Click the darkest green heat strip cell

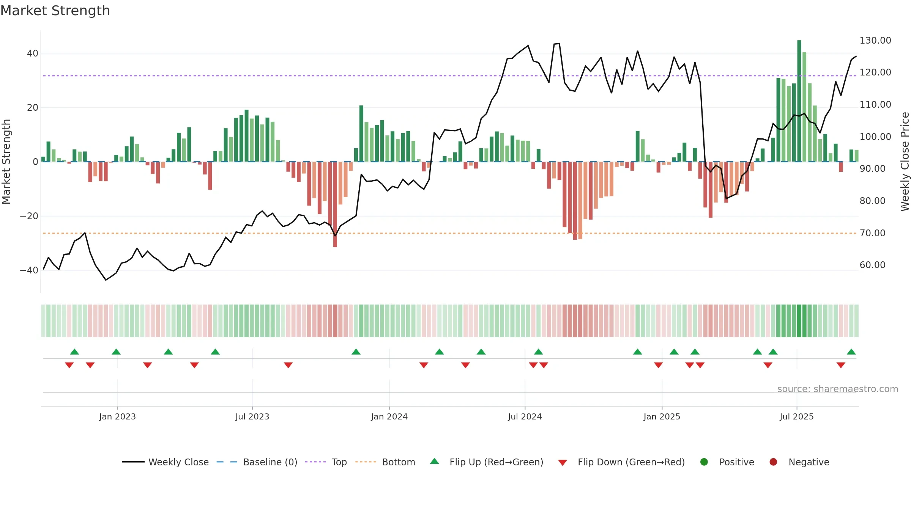[799, 321]
